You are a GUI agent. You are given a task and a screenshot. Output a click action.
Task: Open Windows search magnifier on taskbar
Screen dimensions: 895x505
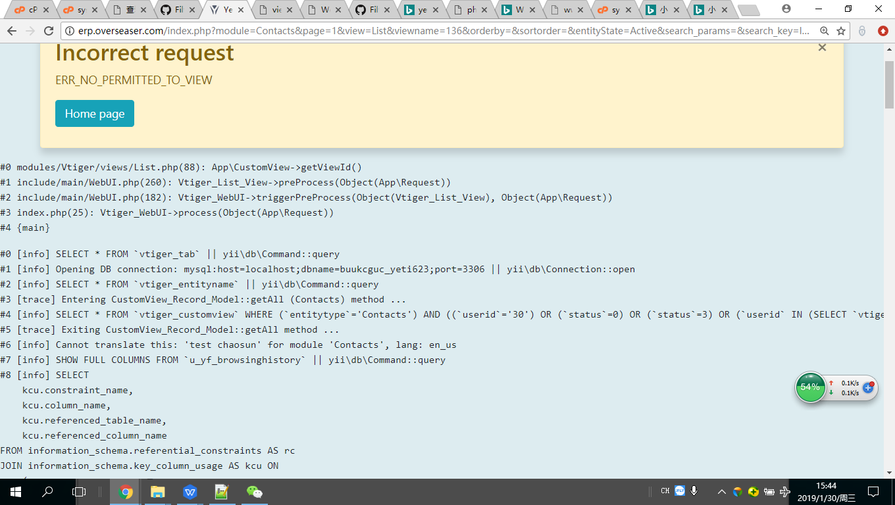click(47, 491)
